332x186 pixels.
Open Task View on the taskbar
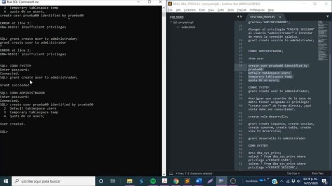(113, 181)
